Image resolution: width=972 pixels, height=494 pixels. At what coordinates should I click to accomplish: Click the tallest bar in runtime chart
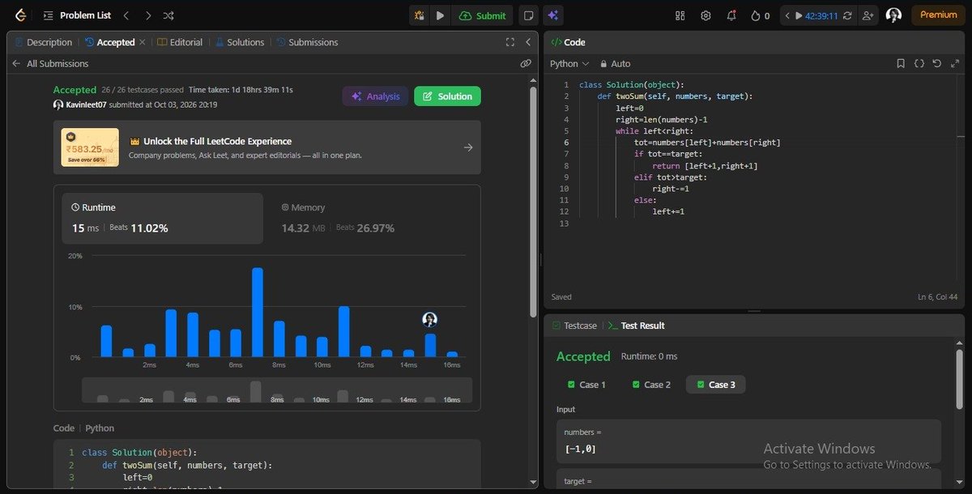click(x=258, y=313)
